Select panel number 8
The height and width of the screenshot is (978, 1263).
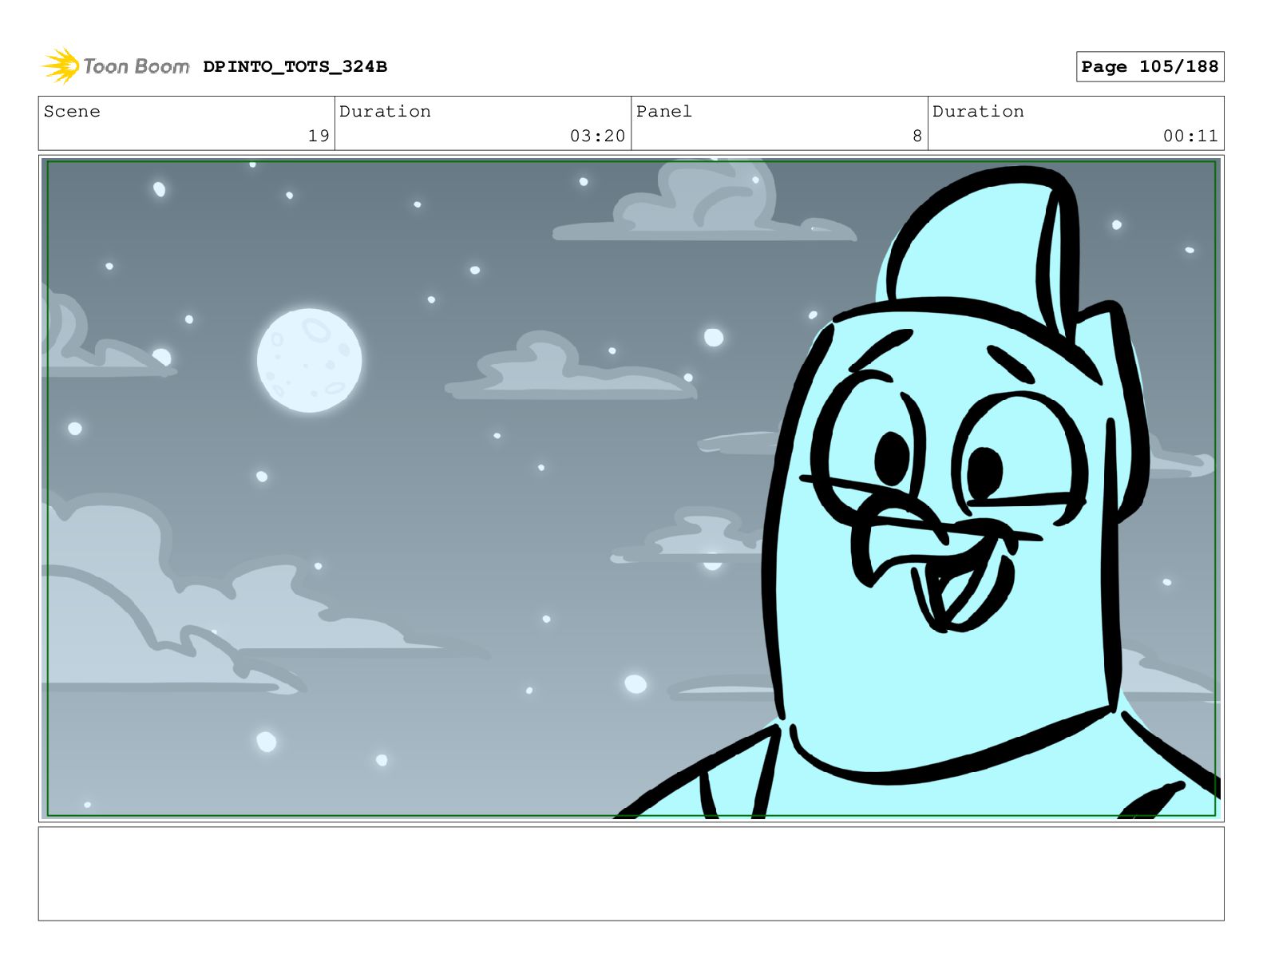click(917, 136)
